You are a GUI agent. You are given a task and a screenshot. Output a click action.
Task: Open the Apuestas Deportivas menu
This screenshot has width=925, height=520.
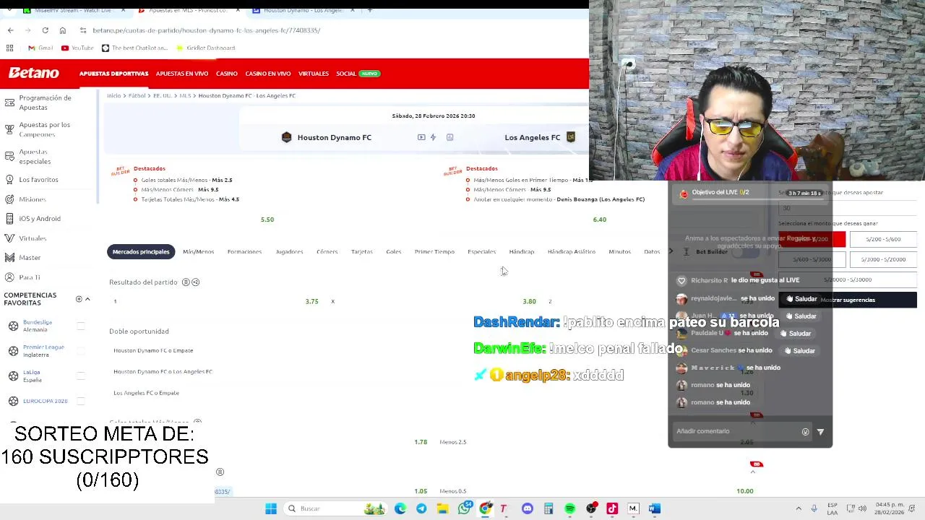113,74
